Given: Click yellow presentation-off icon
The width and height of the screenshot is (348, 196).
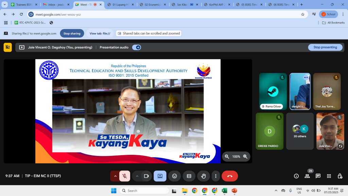Looking at the screenshot, I should (7, 47).
